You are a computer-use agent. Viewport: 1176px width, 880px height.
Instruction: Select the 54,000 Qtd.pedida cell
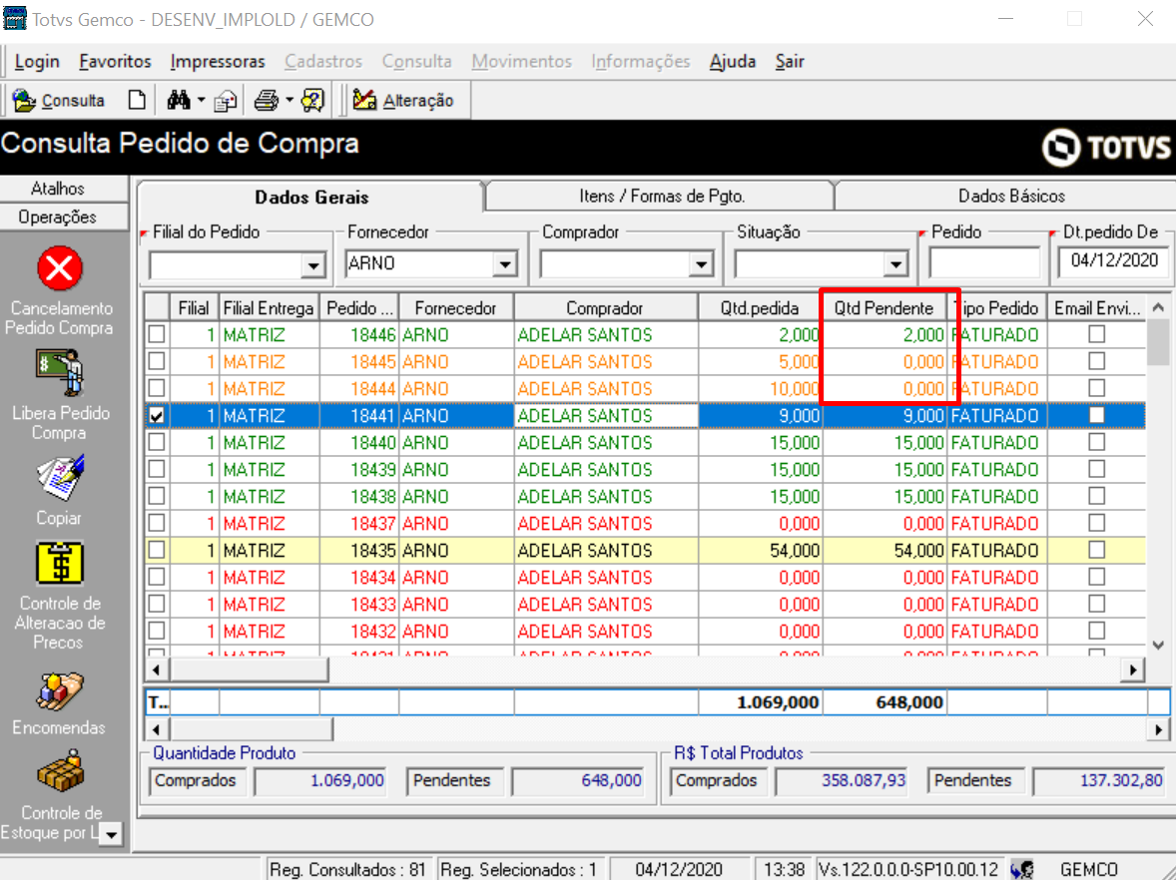pos(761,550)
